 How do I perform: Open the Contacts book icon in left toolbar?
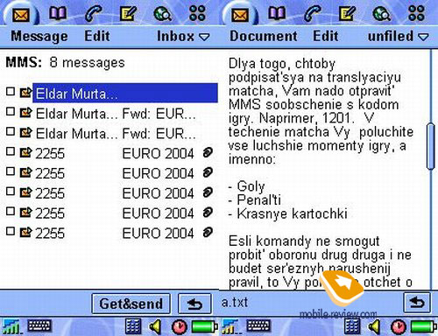click(x=58, y=13)
